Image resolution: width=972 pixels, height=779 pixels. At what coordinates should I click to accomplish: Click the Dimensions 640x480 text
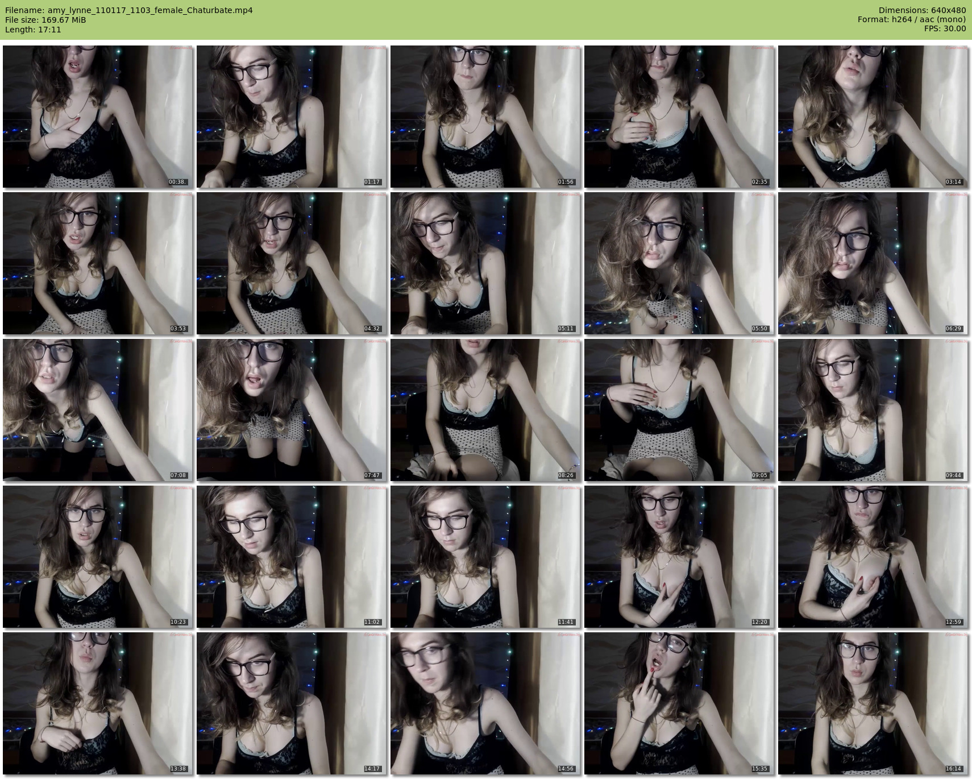[x=922, y=10]
